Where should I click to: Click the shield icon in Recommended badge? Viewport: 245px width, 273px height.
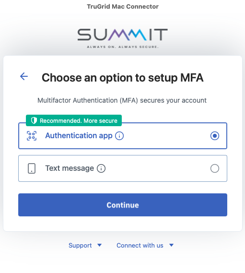click(x=34, y=120)
